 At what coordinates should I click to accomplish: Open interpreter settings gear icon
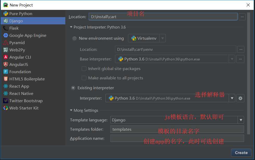click(240, 98)
